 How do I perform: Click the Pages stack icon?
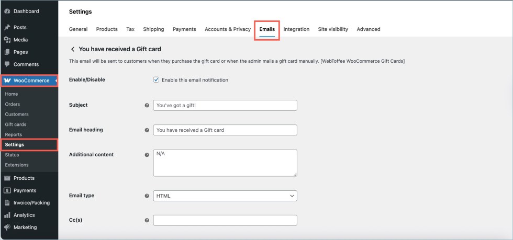coord(7,52)
